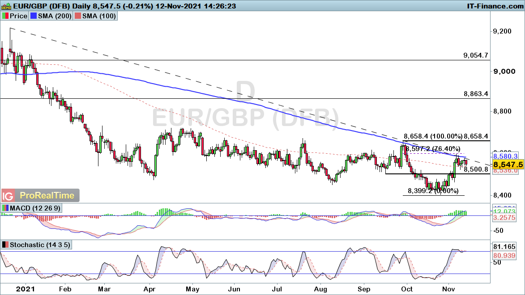Open SMA (100) indicator settings

(99, 16)
